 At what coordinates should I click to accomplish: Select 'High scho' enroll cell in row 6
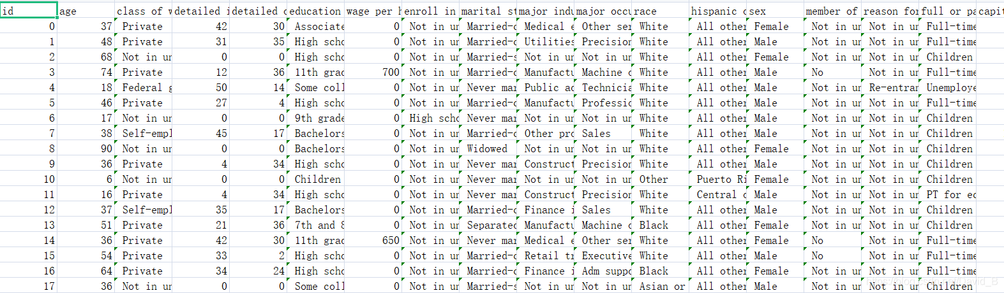tap(431, 118)
